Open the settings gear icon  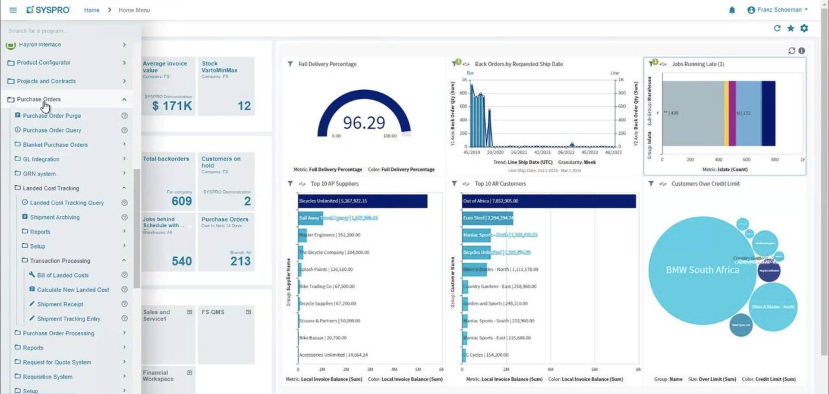804,28
